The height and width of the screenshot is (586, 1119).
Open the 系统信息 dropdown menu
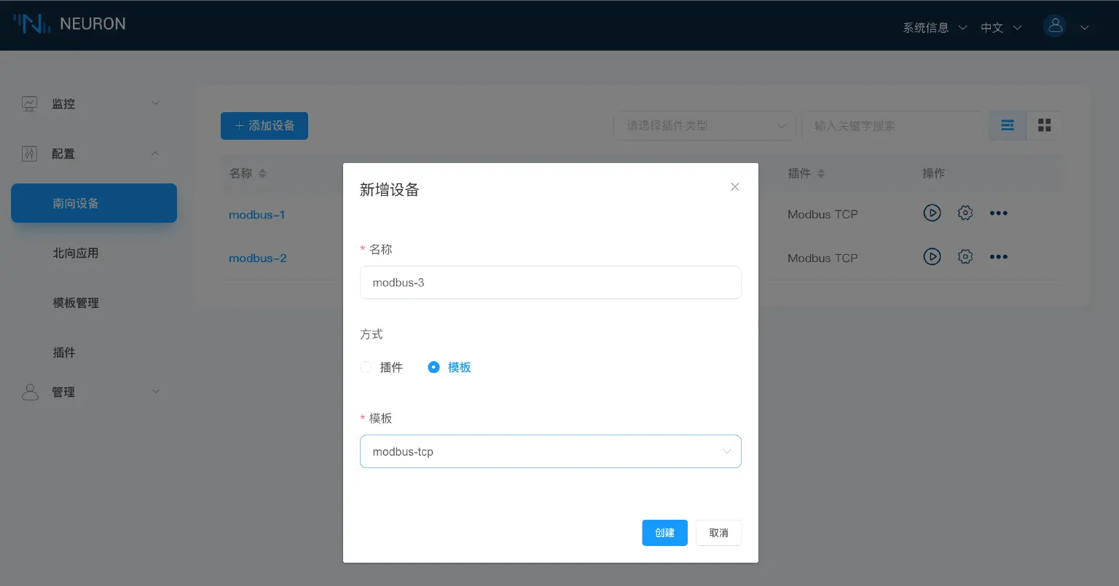pyautogui.click(x=925, y=27)
